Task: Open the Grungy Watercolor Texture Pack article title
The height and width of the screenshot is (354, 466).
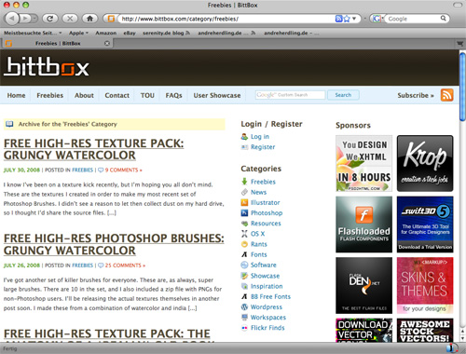Action: pos(93,149)
